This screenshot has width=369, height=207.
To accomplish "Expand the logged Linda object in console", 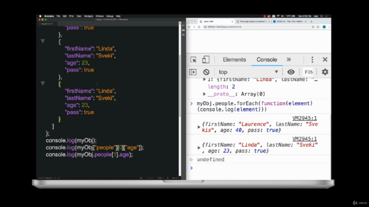I will (x=199, y=148).
